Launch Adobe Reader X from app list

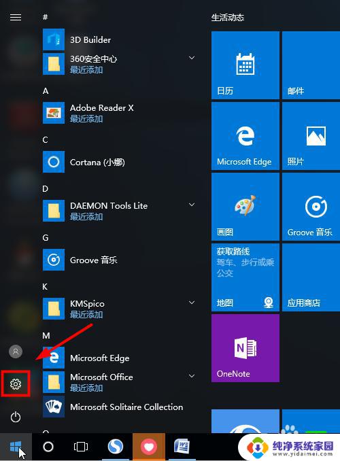(119, 113)
